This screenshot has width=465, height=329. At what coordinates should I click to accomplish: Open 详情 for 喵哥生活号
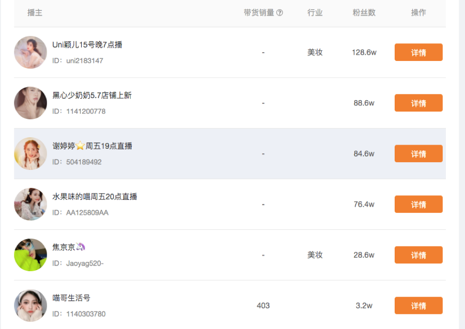click(418, 306)
